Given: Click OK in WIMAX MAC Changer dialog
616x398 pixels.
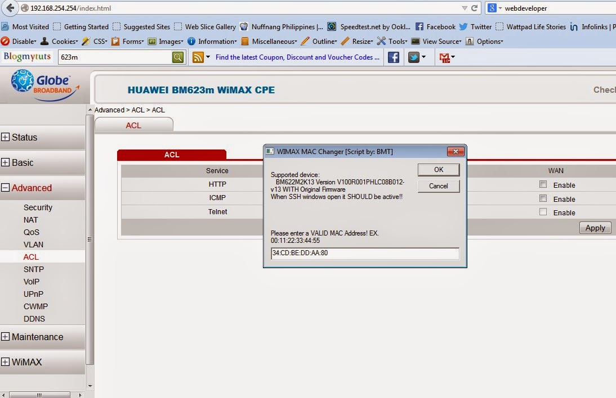Looking at the screenshot, I should (439, 169).
